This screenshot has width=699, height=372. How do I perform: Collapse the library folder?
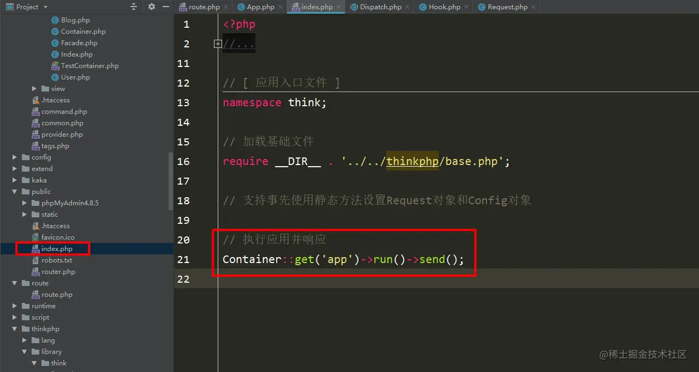(25, 352)
